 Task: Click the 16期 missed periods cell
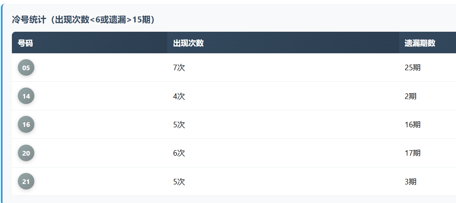(412, 124)
